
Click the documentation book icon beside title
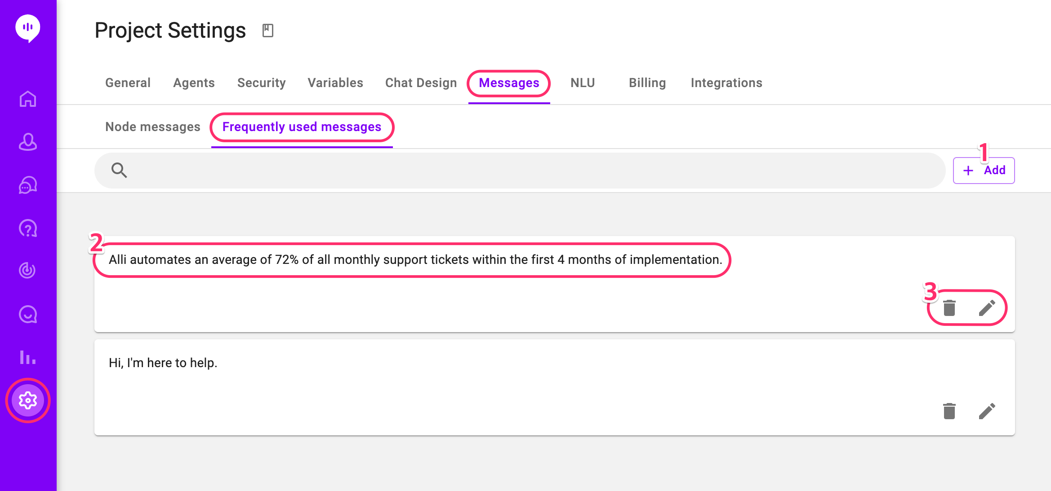coord(268,31)
